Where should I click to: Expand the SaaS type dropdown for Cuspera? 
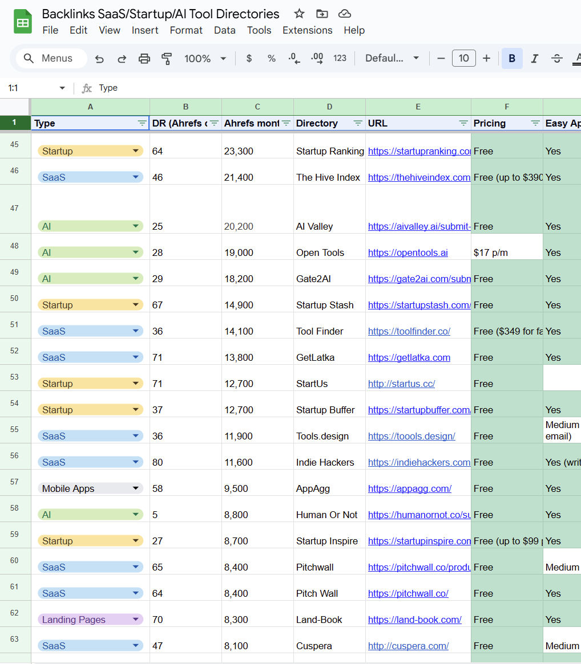136,646
